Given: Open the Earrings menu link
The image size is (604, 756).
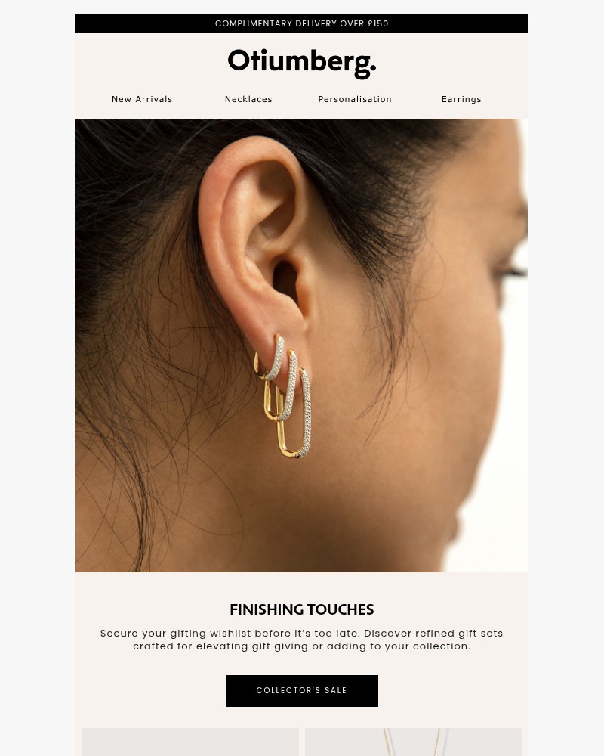Looking at the screenshot, I should click(x=461, y=99).
